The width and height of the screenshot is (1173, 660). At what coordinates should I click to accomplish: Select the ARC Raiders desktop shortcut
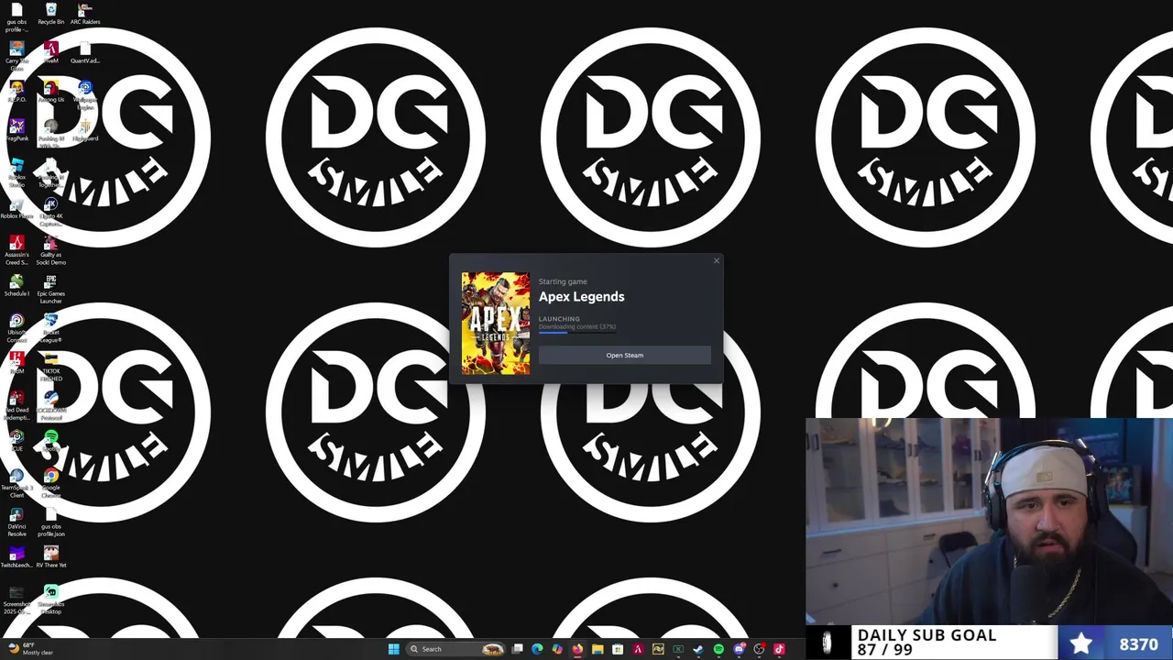pos(85,14)
